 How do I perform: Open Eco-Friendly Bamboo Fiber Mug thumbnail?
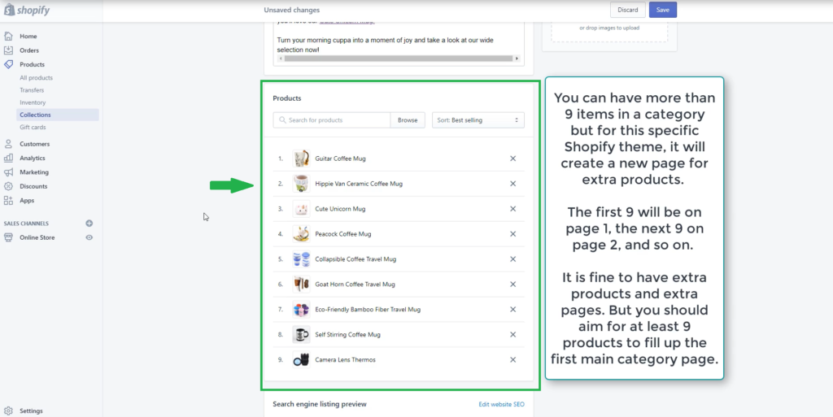(x=301, y=310)
